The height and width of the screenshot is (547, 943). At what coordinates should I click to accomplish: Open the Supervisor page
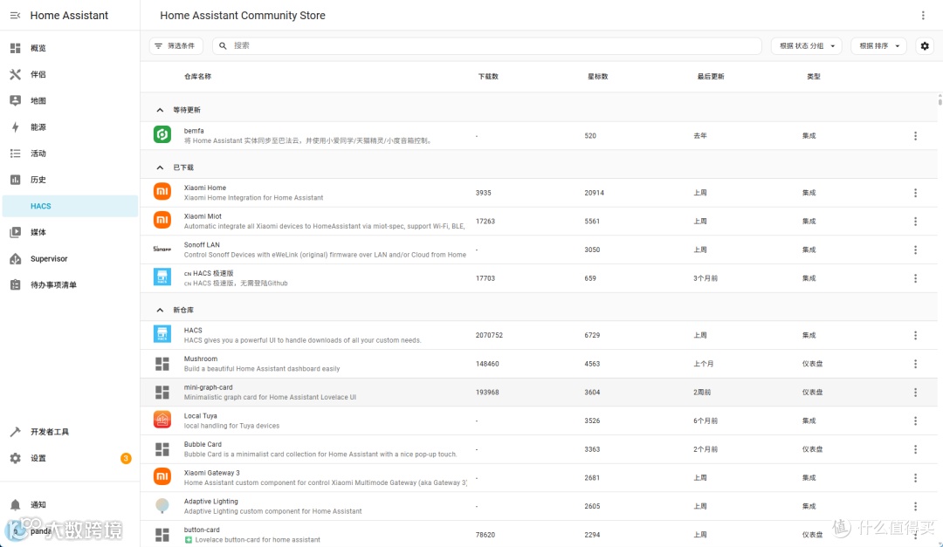[70, 258]
